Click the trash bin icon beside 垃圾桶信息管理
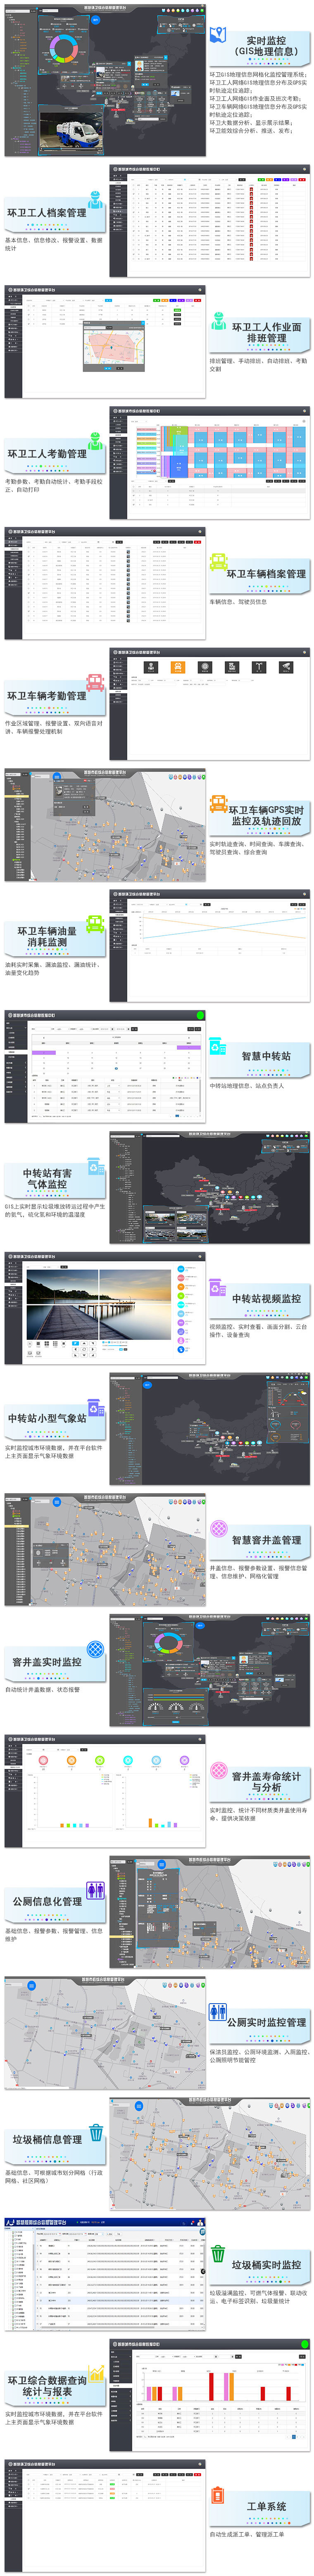The width and height of the screenshot is (314, 2576). point(96,2132)
